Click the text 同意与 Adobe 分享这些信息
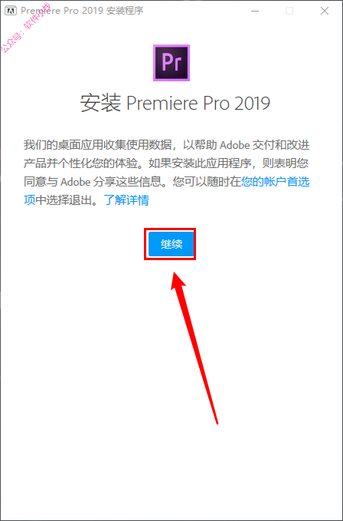The height and width of the screenshot is (521, 343). pos(98,182)
